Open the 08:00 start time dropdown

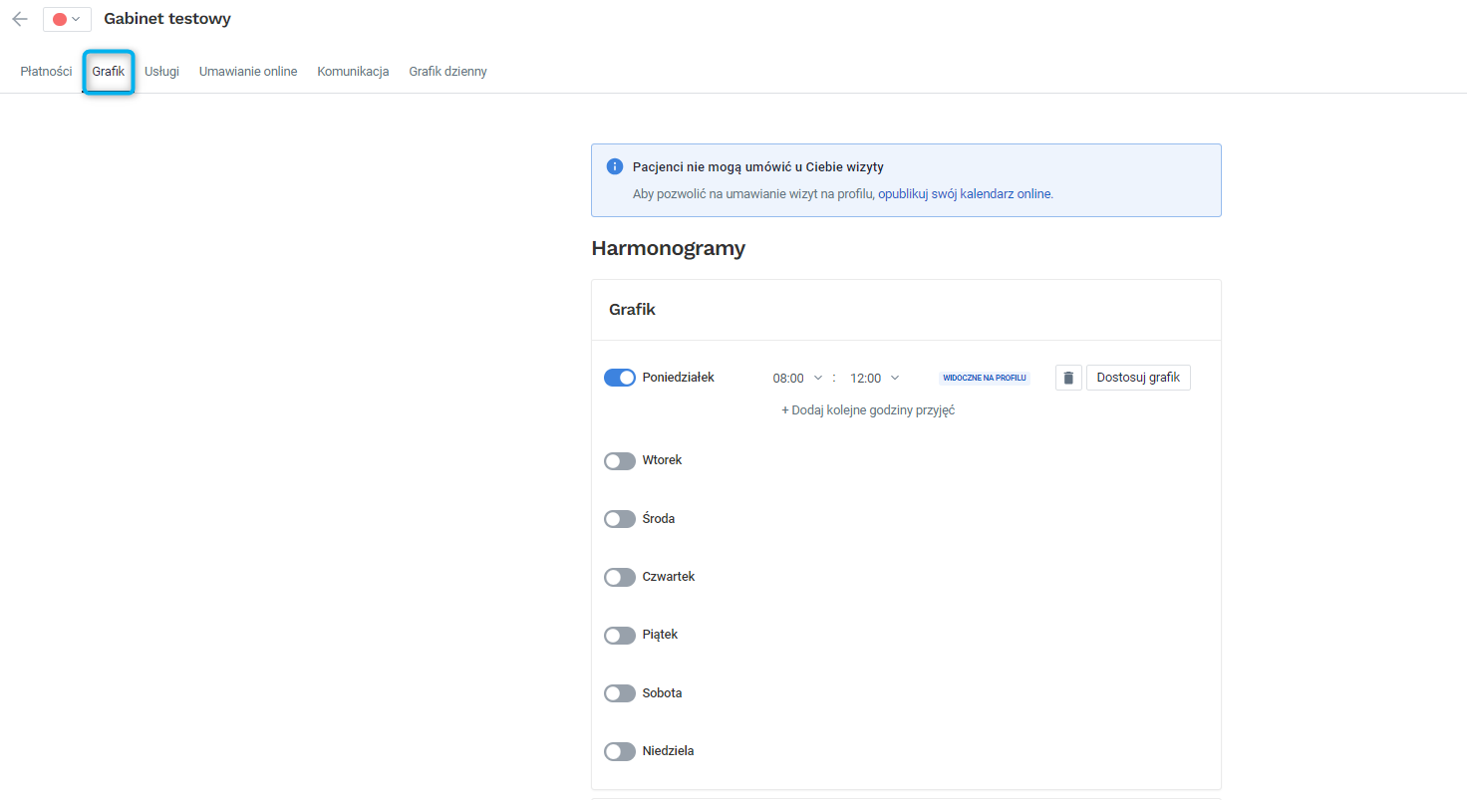(795, 378)
